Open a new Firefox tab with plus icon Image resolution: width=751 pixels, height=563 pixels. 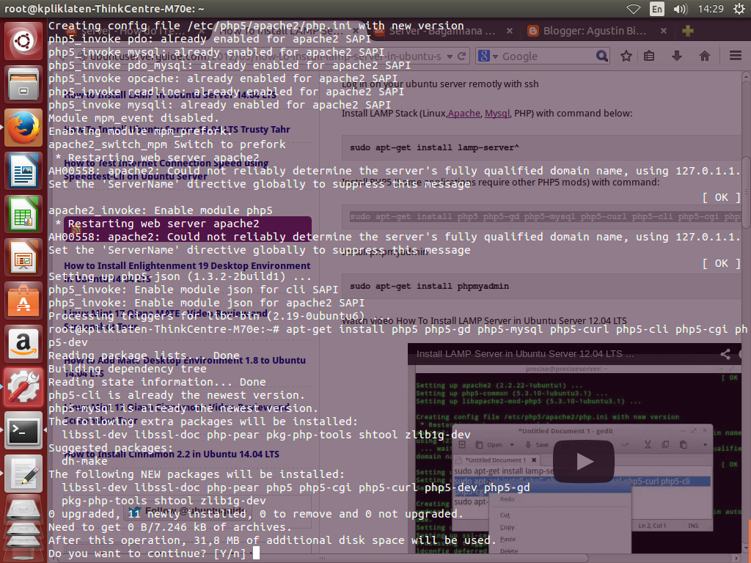coord(688,31)
